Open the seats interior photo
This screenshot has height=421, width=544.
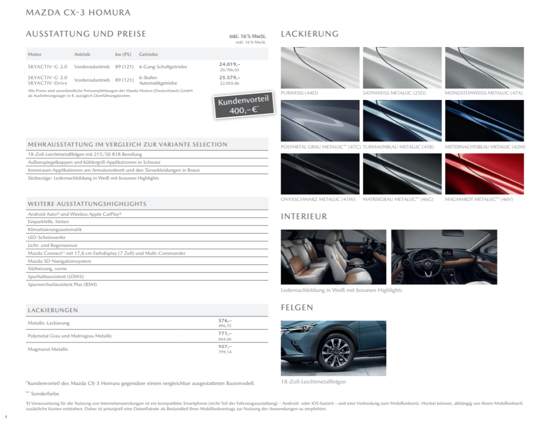pos(334,257)
